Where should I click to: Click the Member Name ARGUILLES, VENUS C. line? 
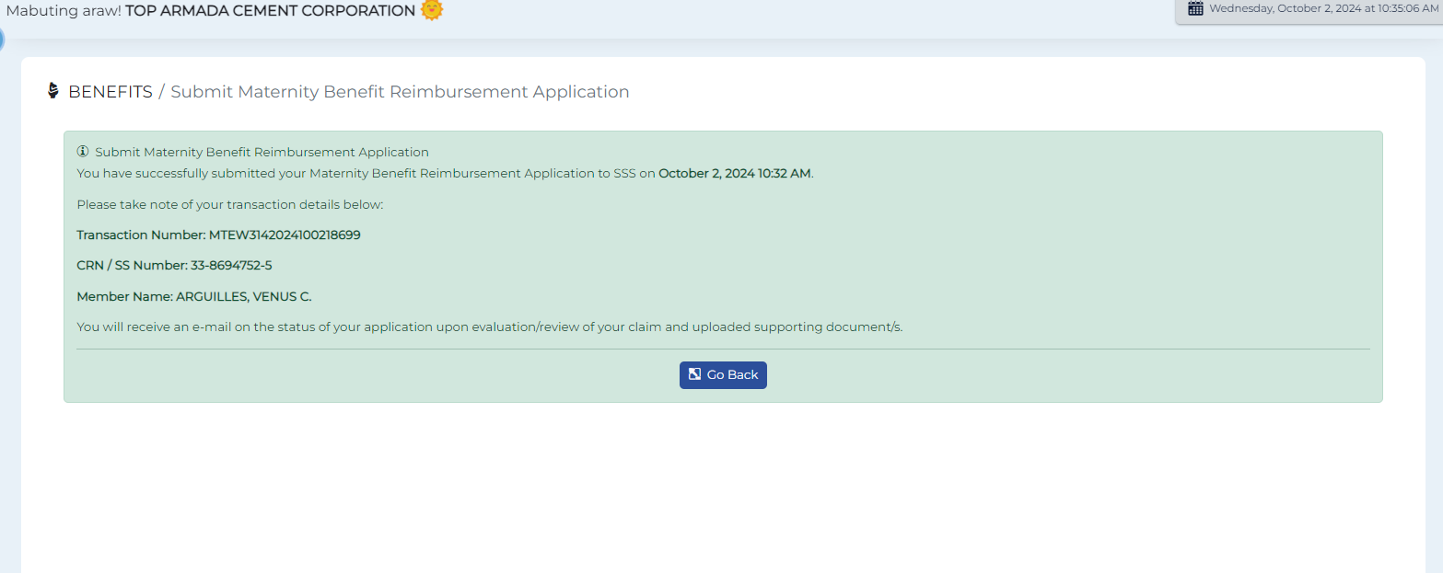(194, 296)
